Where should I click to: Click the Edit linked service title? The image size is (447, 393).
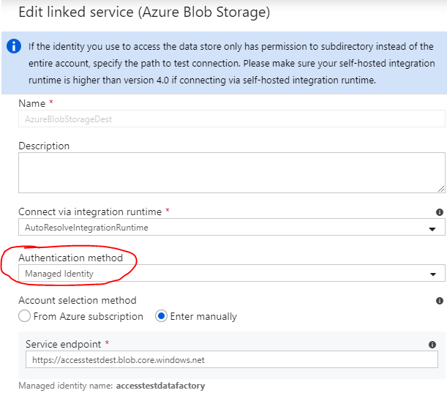pos(144,12)
